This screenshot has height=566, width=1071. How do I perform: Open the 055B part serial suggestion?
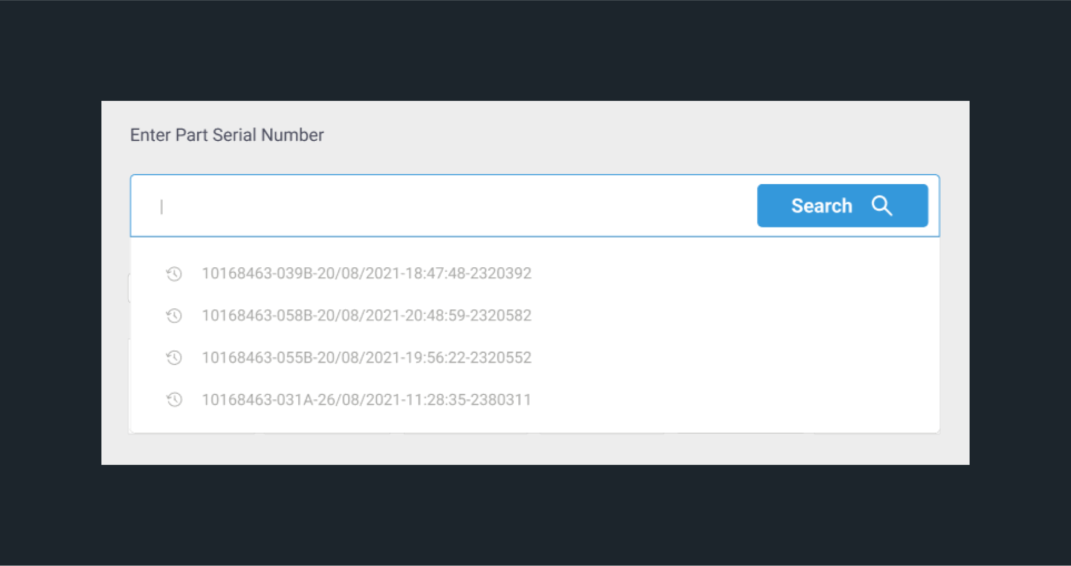coord(535,357)
